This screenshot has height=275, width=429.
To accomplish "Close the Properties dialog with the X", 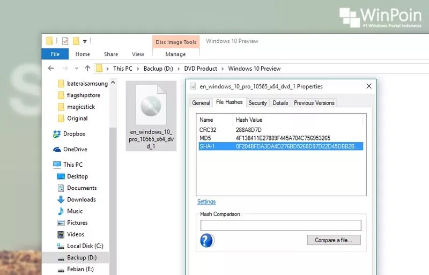I will click(x=369, y=86).
